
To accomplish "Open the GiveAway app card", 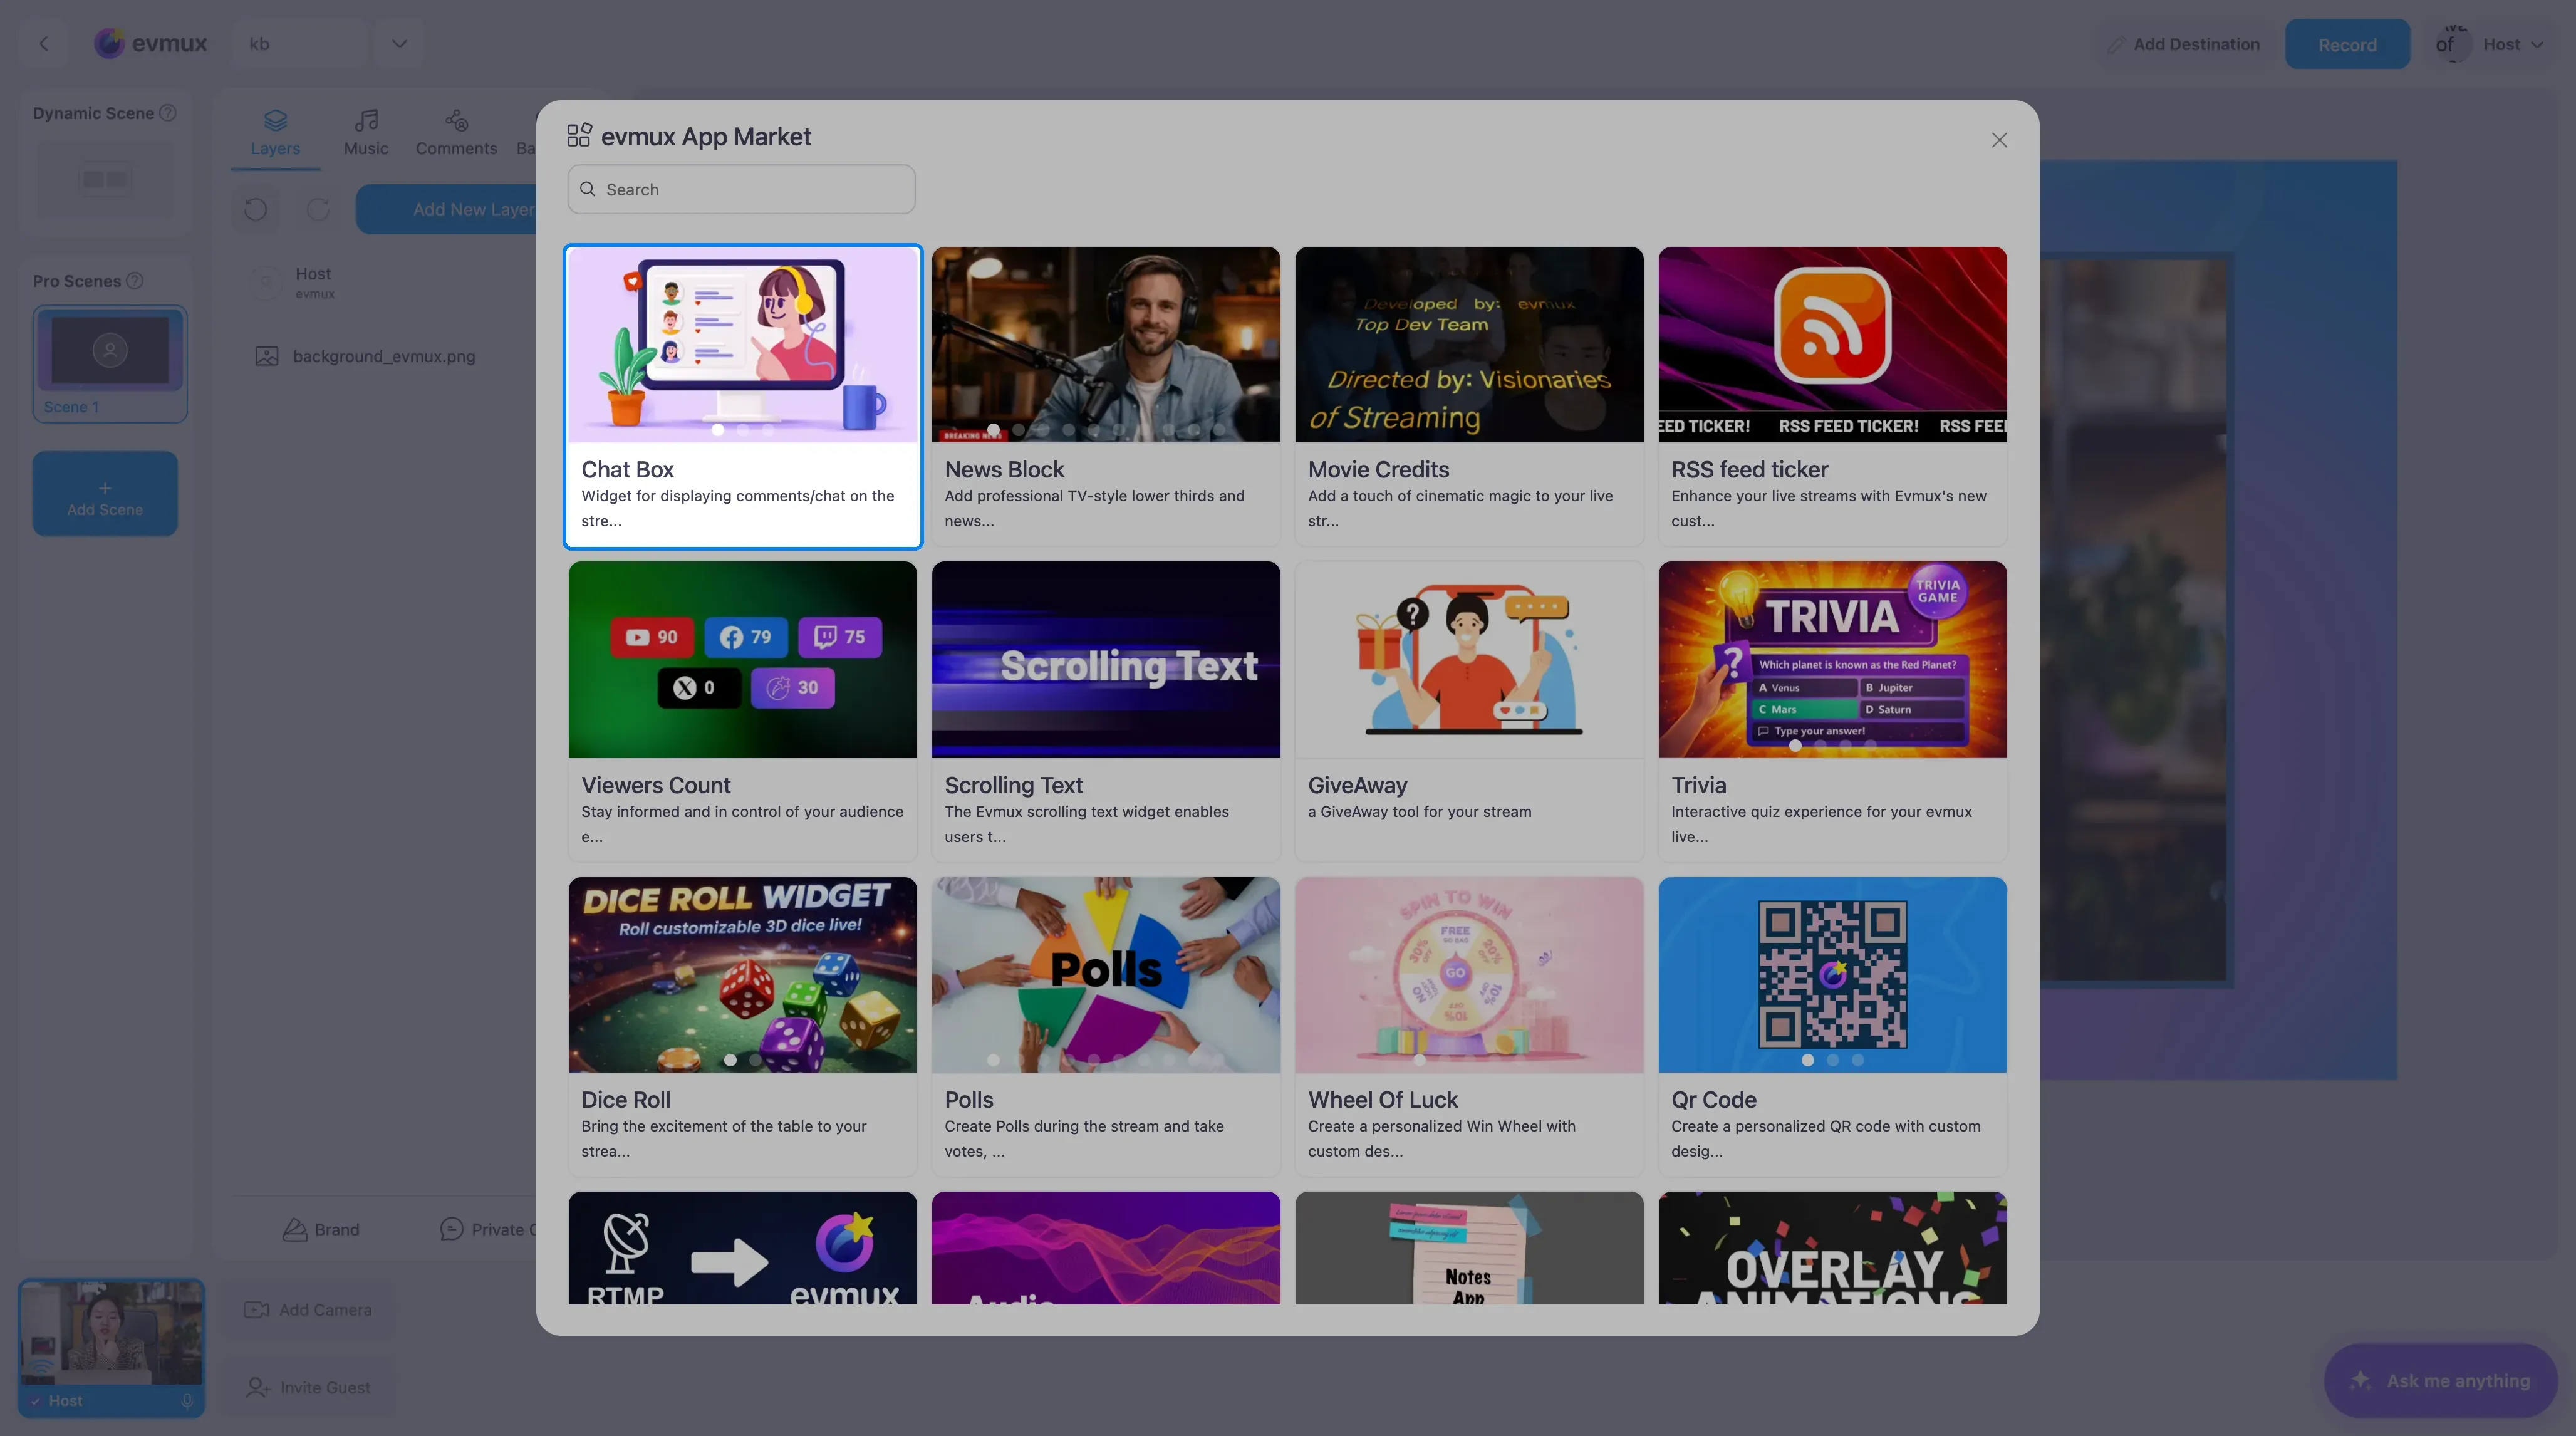I will (1468, 711).
